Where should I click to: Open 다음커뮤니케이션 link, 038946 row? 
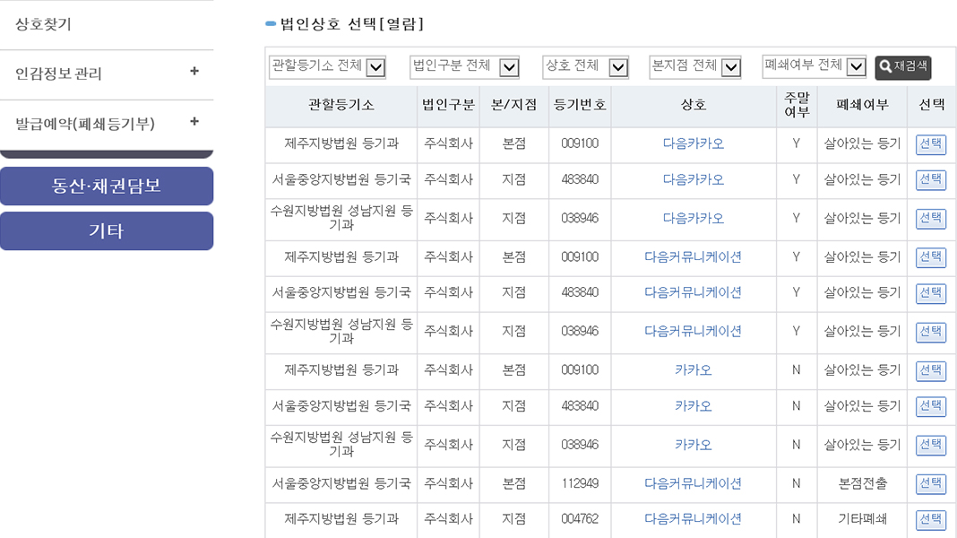click(x=694, y=331)
